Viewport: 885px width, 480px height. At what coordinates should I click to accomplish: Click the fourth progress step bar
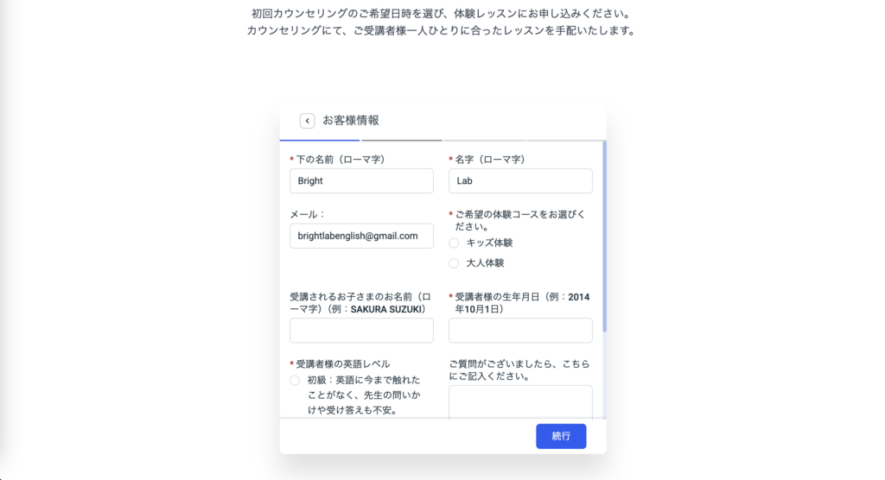(564, 139)
